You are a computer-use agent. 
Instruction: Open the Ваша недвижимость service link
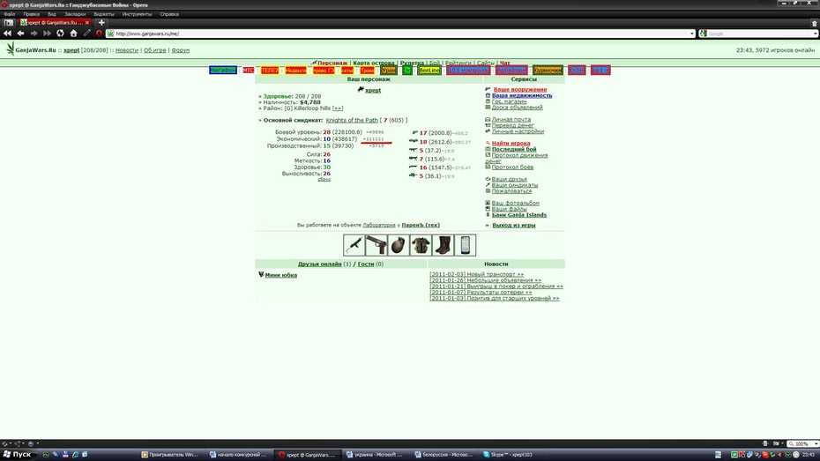522,96
